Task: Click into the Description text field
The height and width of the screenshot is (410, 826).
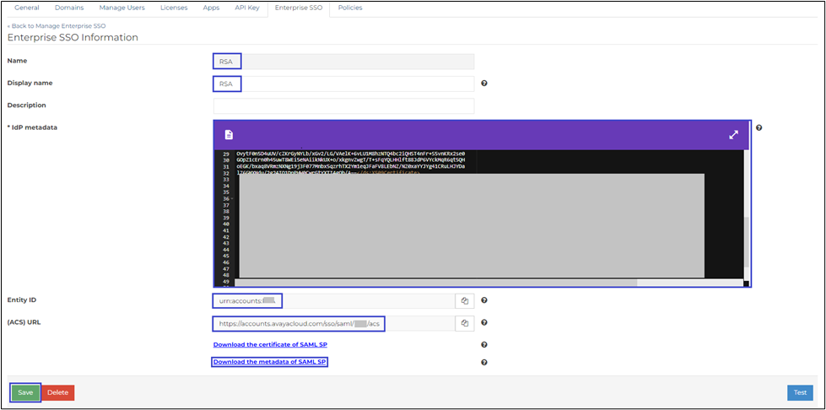Action: pyautogui.click(x=343, y=105)
